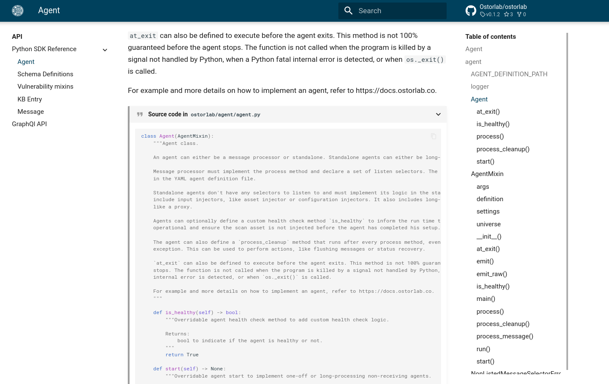
Task: Click the at_exit inline code in paragraph
Action: click(x=143, y=36)
